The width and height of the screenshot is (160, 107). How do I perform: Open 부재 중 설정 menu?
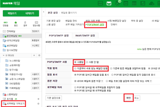point(137,21)
